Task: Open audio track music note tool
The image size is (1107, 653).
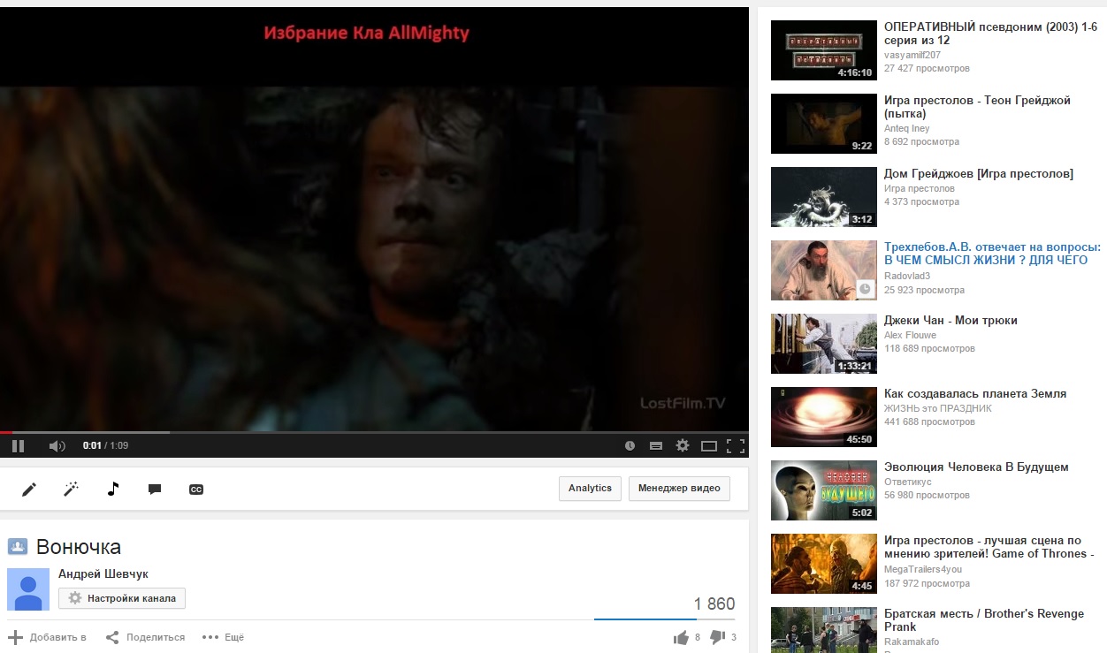Action: click(112, 489)
